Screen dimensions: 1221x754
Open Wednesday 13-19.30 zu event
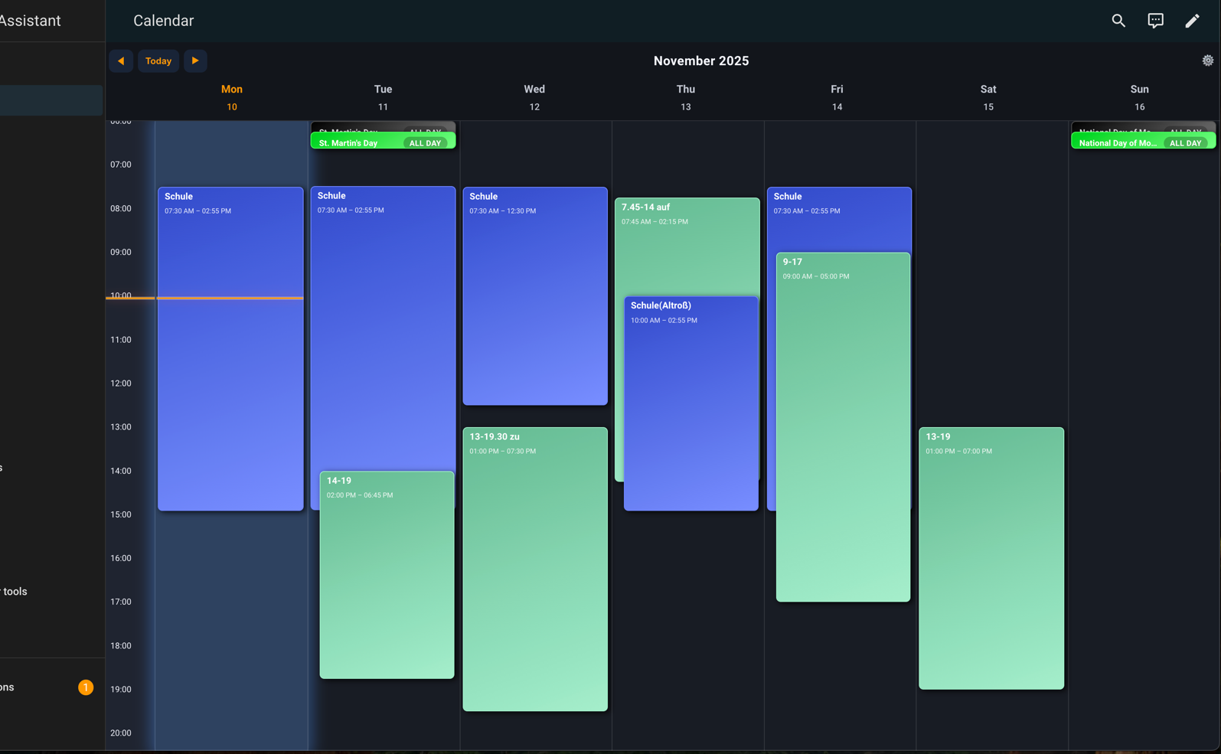pos(535,570)
